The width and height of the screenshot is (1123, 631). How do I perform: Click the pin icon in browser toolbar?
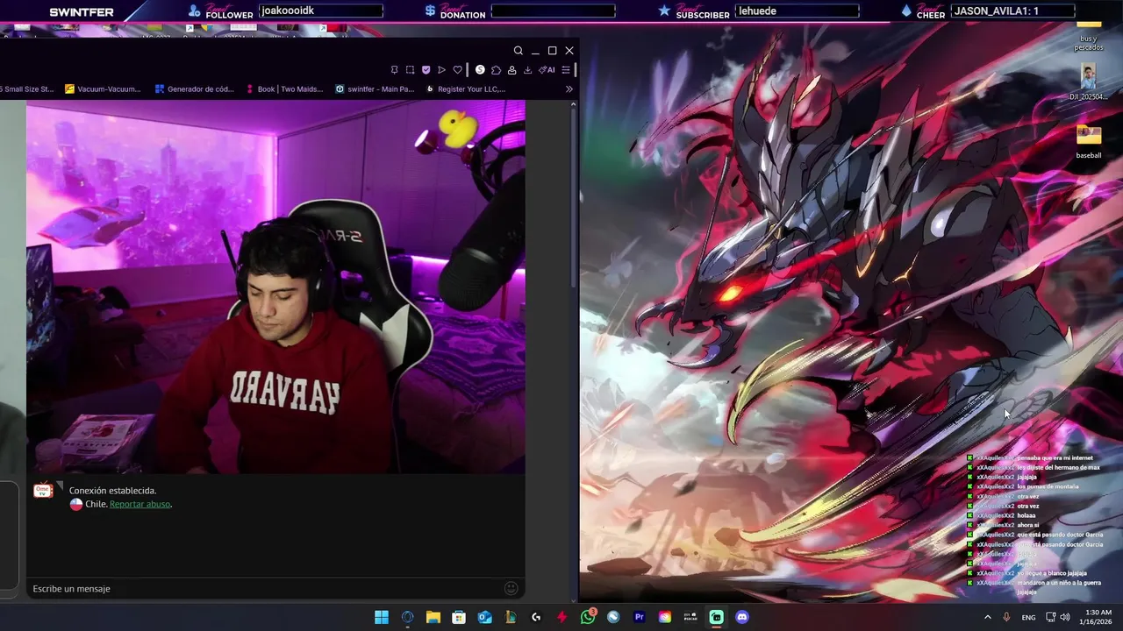394,70
